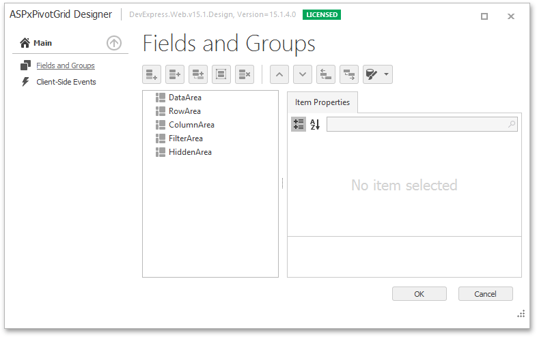
Task: Click into the property search field
Action: pyautogui.click(x=422, y=124)
